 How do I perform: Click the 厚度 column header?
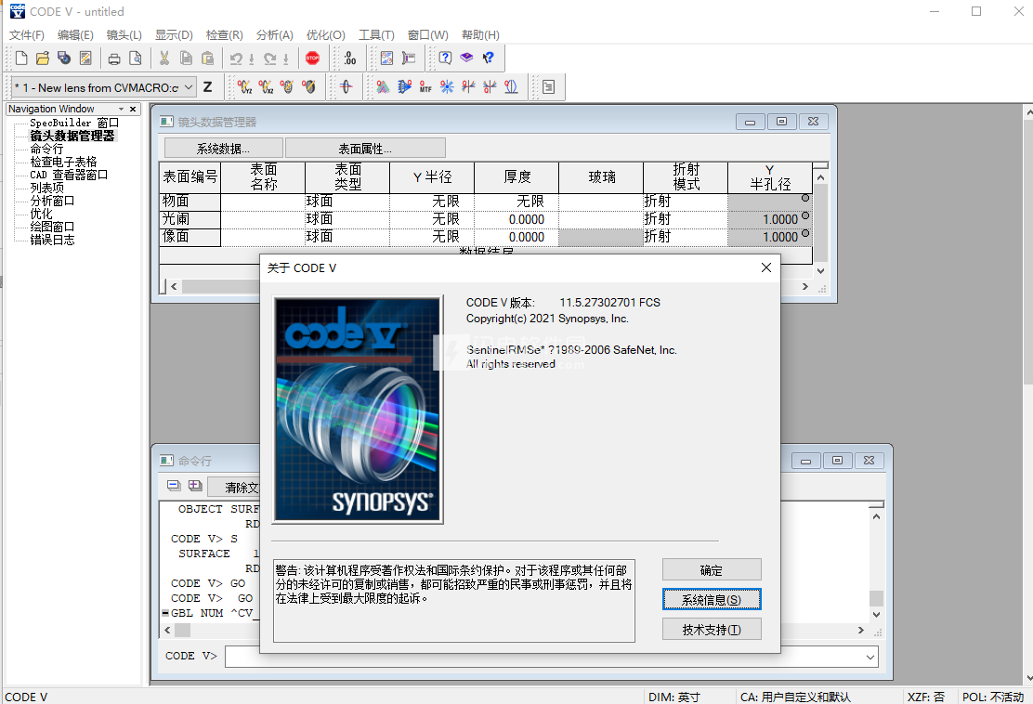(516, 177)
